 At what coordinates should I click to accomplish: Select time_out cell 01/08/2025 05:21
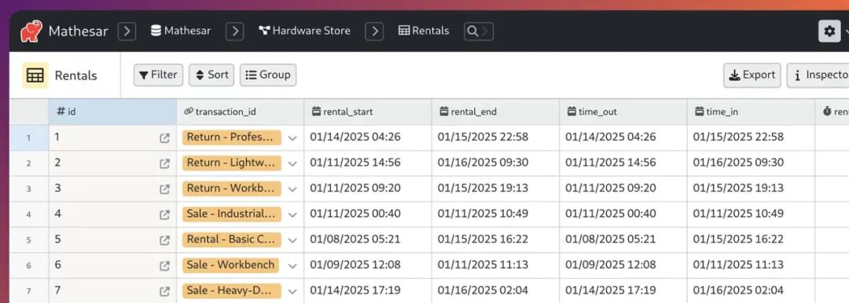(x=623, y=240)
